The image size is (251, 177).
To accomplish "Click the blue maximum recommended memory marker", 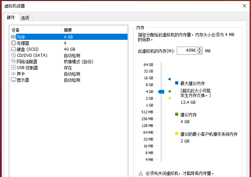I will 169,79.
